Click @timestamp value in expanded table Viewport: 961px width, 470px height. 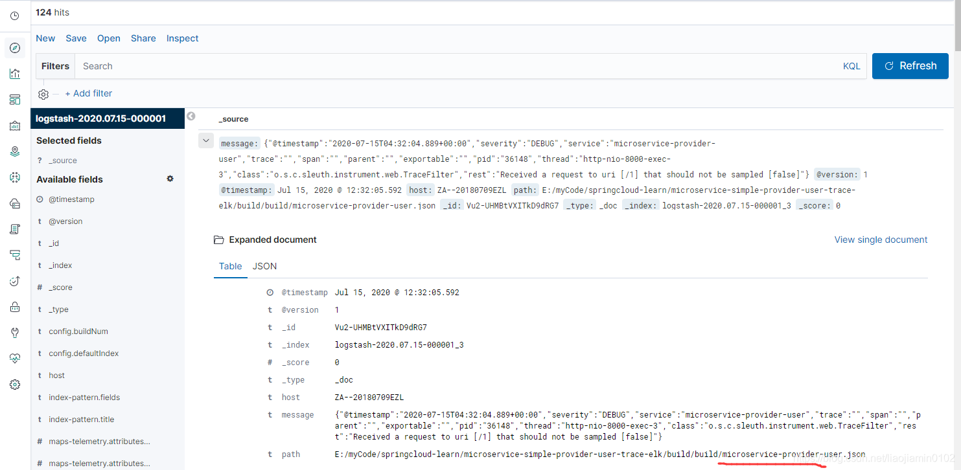(x=397, y=293)
